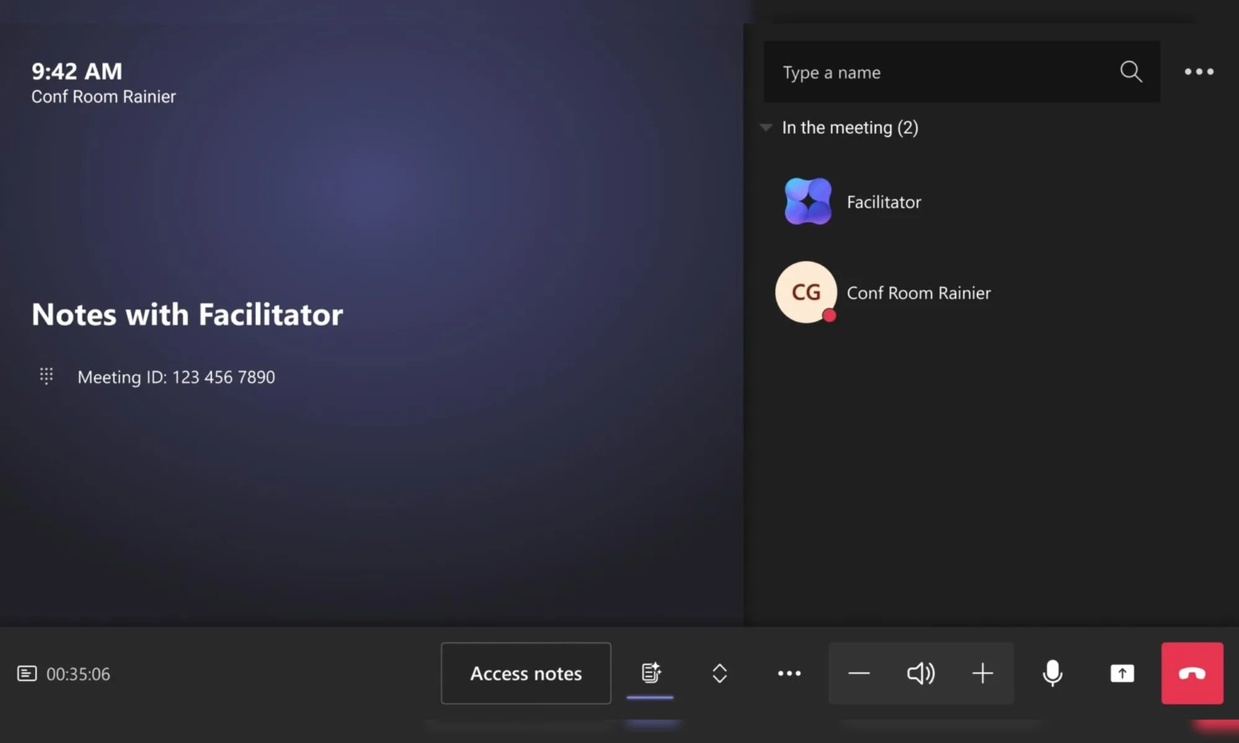Mute the microphone
Image resolution: width=1239 pixels, height=743 pixels.
1053,673
